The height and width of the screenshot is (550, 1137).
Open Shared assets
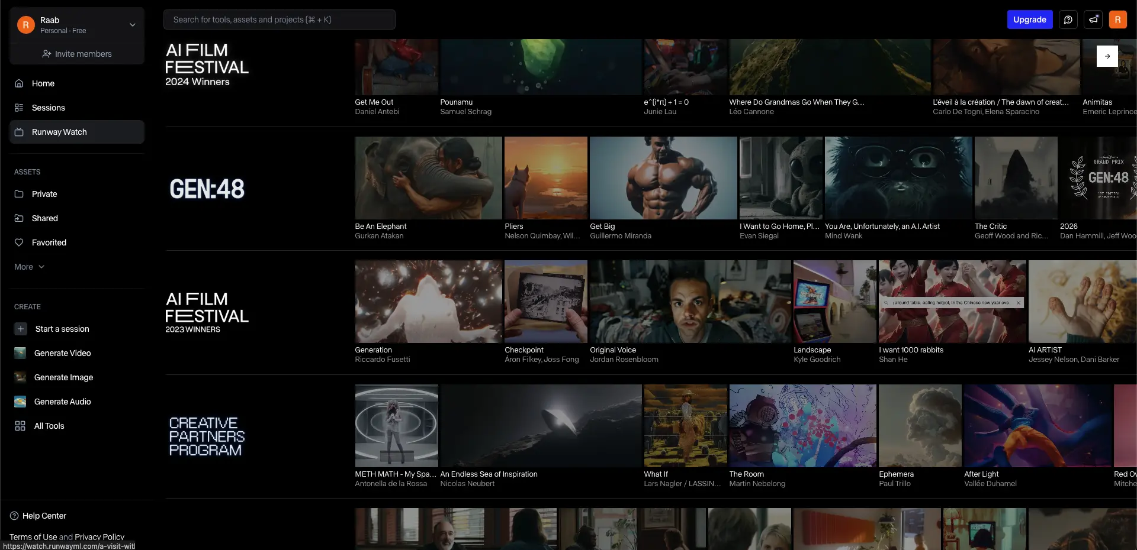point(77,218)
